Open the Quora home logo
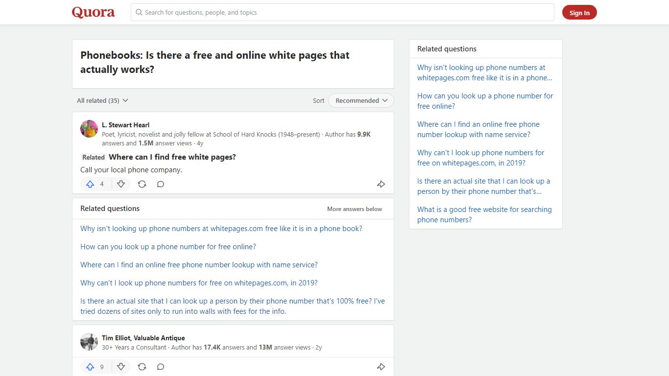 coord(94,12)
